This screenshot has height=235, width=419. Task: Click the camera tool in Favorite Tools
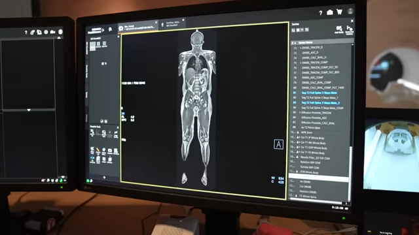click(109, 151)
